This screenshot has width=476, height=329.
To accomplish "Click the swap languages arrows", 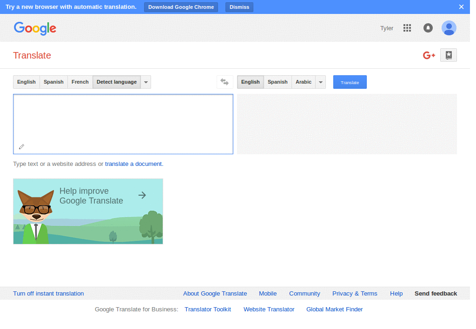I will coord(225,82).
